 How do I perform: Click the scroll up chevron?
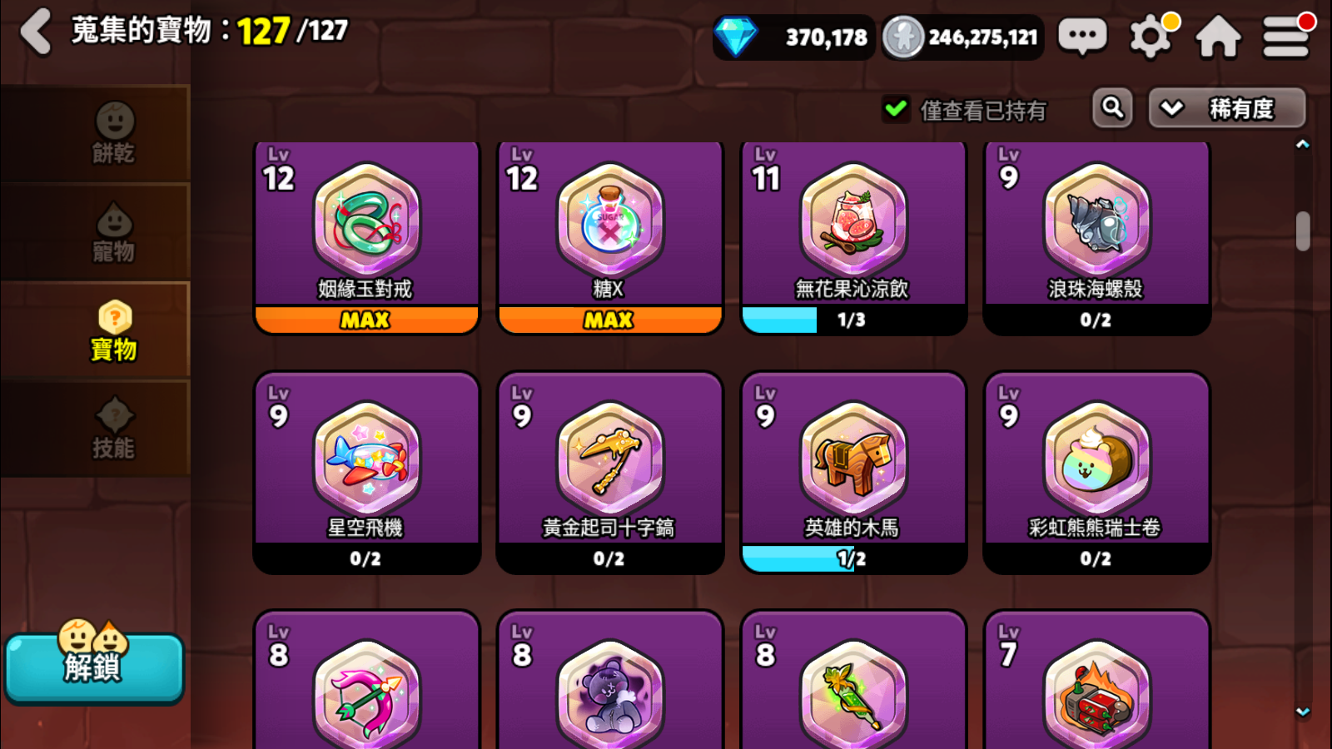coord(1303,144)
